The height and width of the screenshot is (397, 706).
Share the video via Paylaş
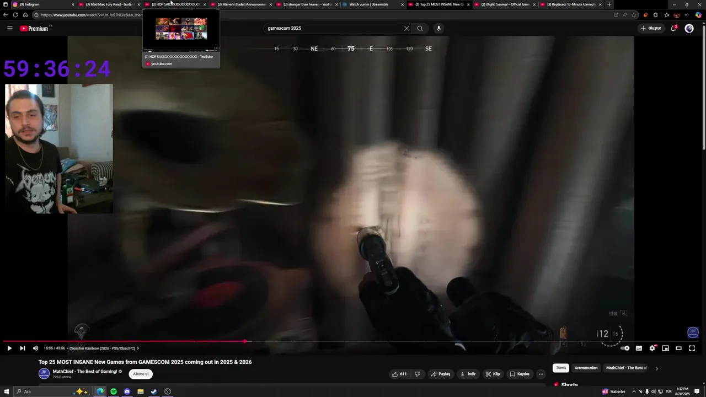440,374
